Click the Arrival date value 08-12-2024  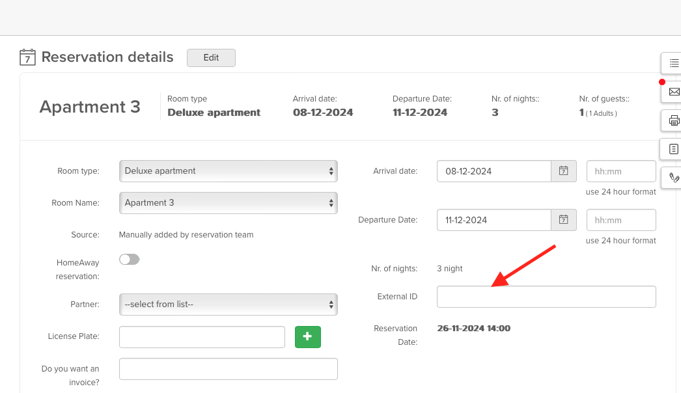(x=493, y=170)
